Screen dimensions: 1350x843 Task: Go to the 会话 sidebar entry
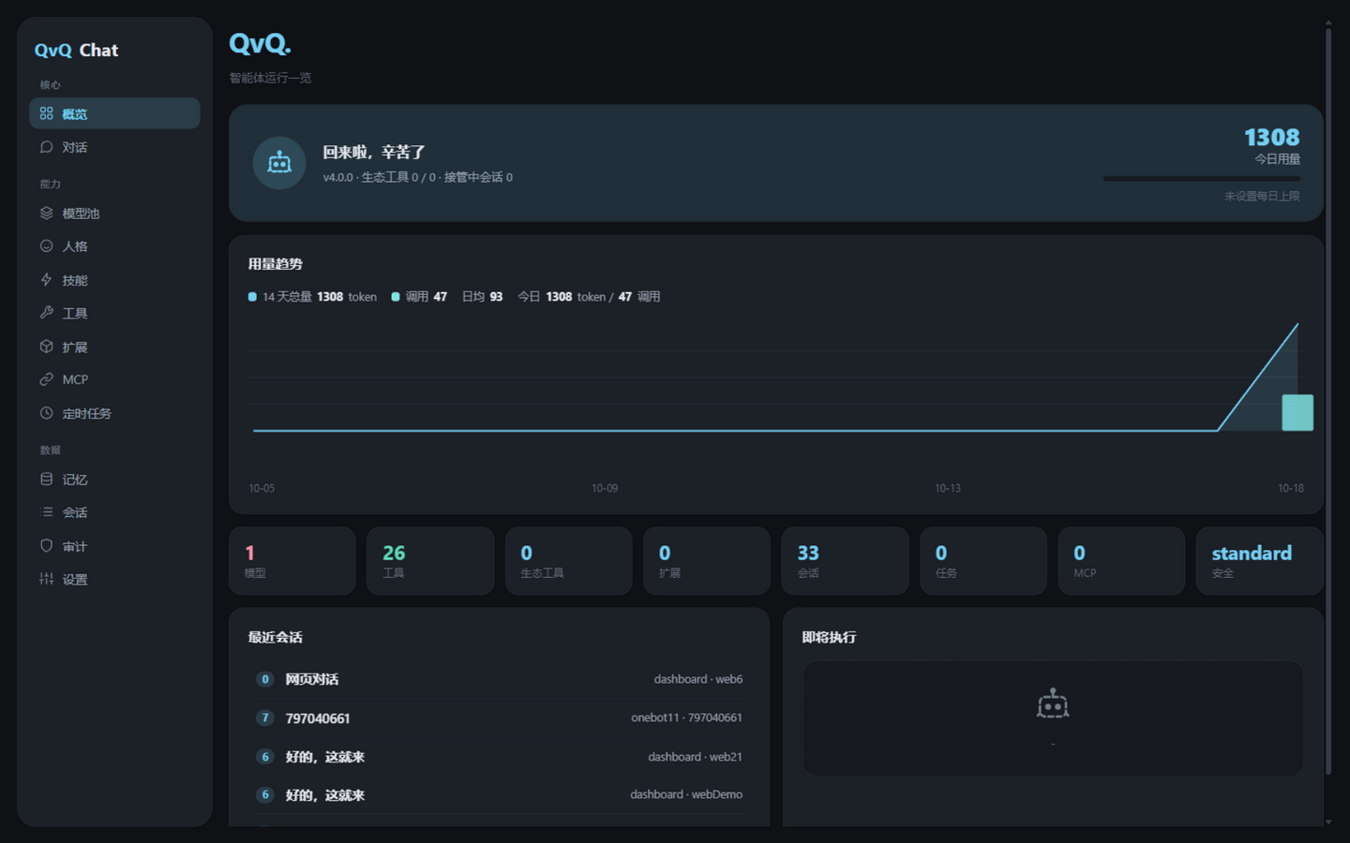point(114,512)
